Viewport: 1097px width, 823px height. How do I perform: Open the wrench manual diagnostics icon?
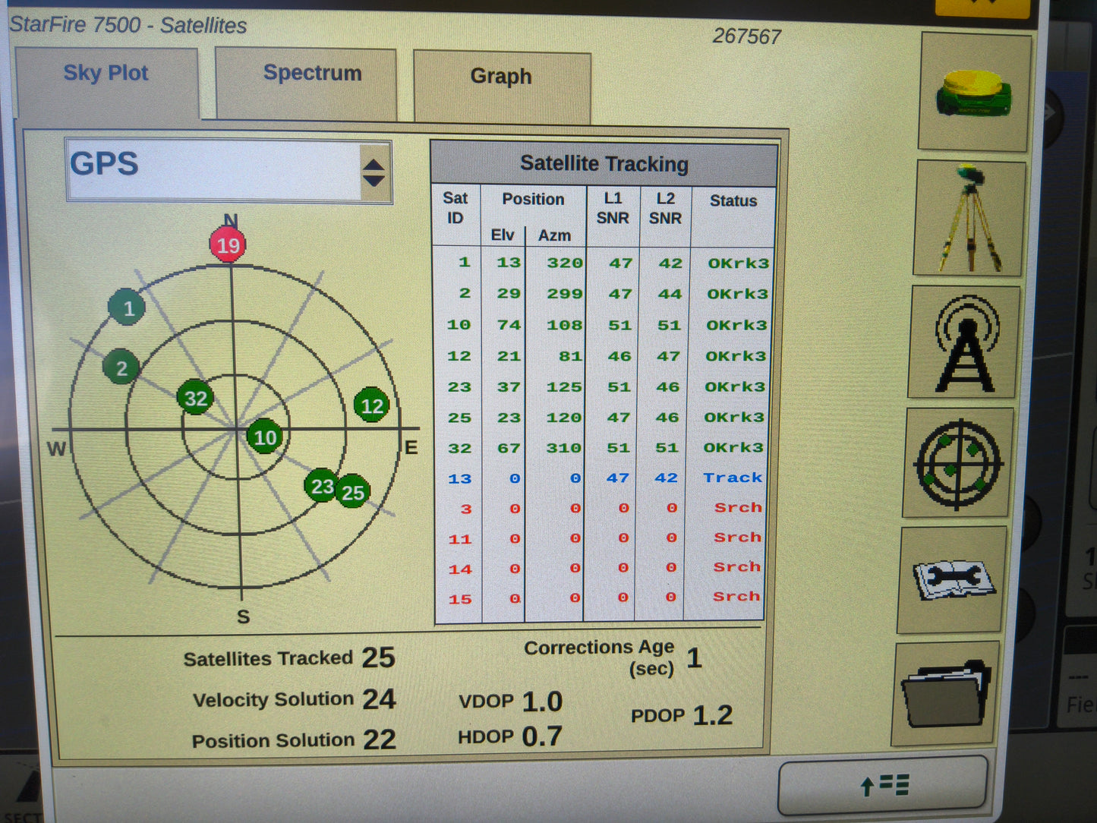click(x=954, y=581)
